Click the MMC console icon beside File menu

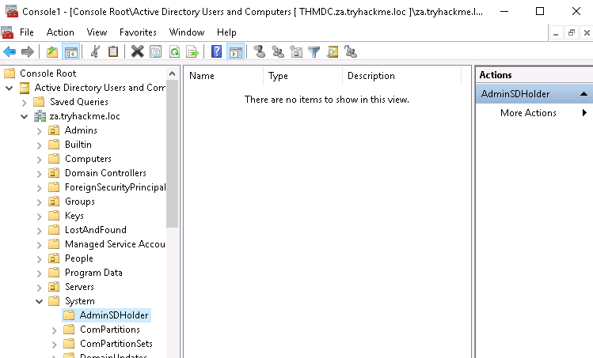pos(7,32)
